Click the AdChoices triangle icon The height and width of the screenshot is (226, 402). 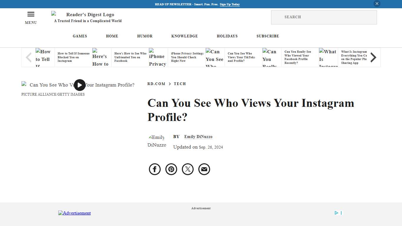point(336,213)
